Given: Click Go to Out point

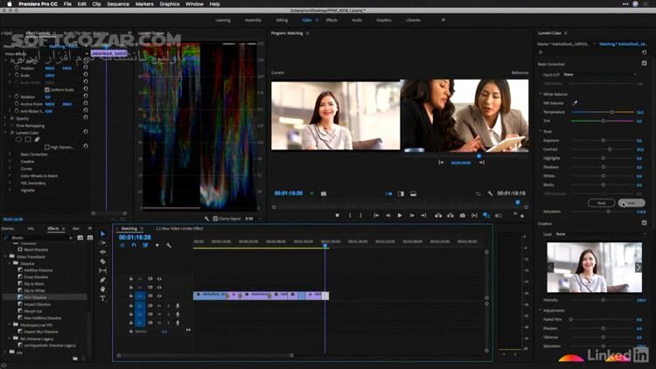Looking at the screenshot, I should coord(423,215).
